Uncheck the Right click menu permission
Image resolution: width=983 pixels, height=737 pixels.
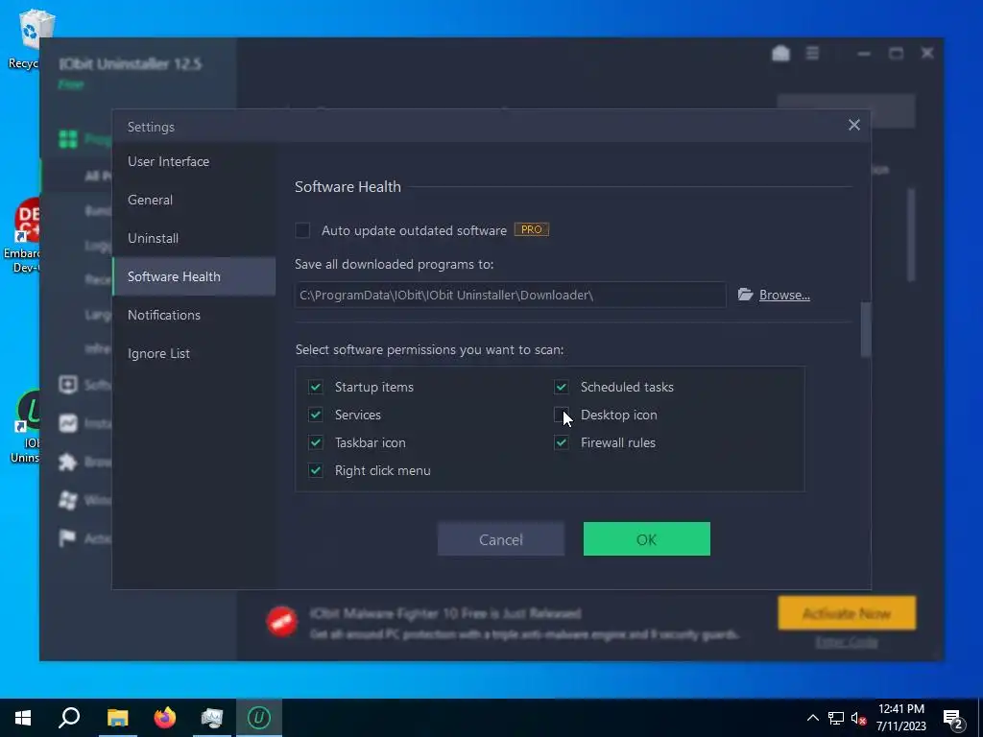pos(315,470)
